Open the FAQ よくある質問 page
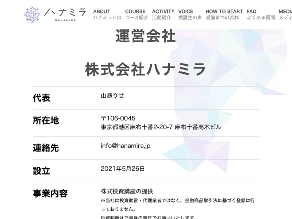 pyautogui.click(x=261, y=14)
